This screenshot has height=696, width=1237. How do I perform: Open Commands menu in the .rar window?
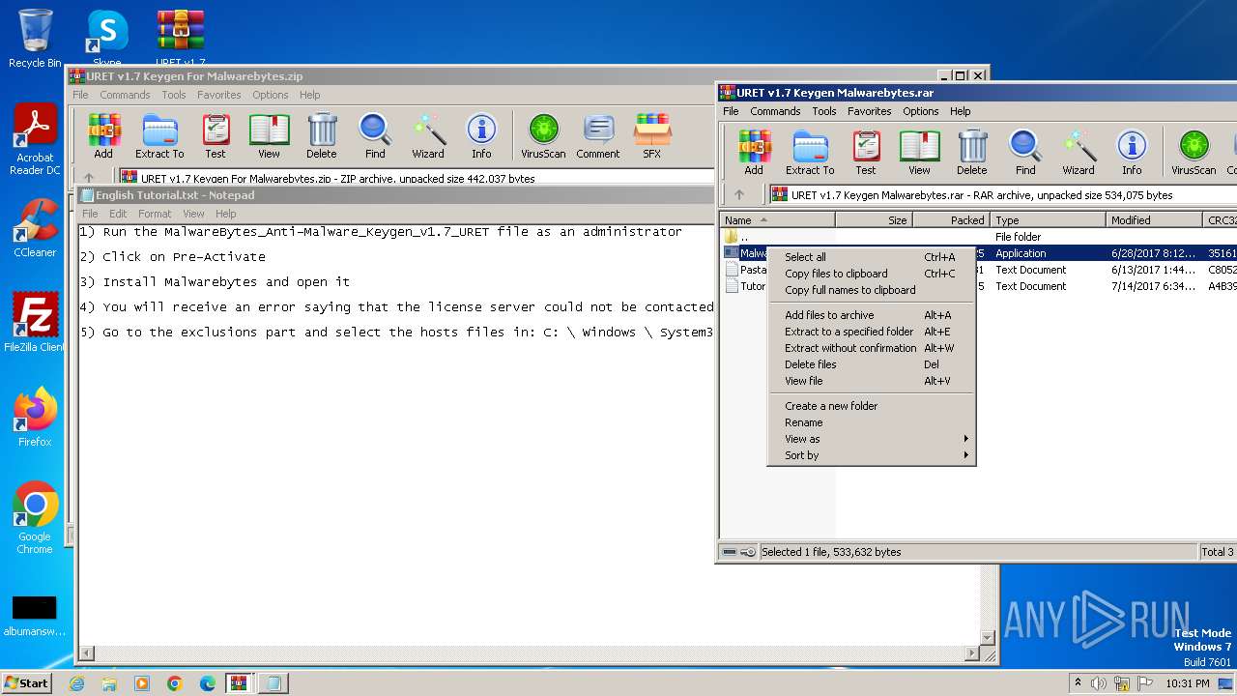click(775, 111)
